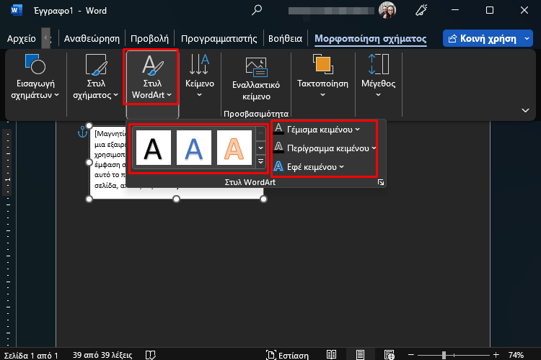Apply text outline using the Περίγραμμα κειμένου icon
The image size is (541, 360).
278,148
